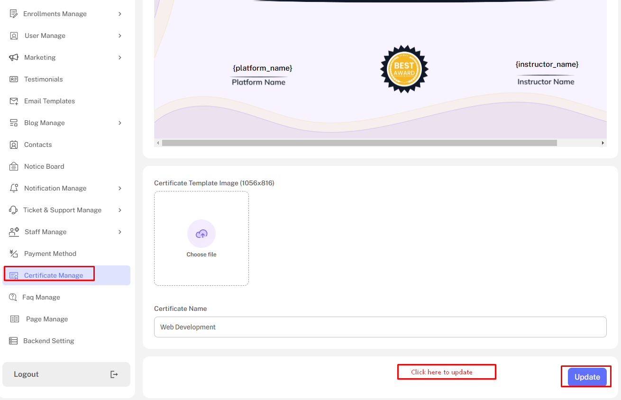The image size is (621, 400).
Task: Expand the Blog Manage chevron
Action: [x=120, y=123]
